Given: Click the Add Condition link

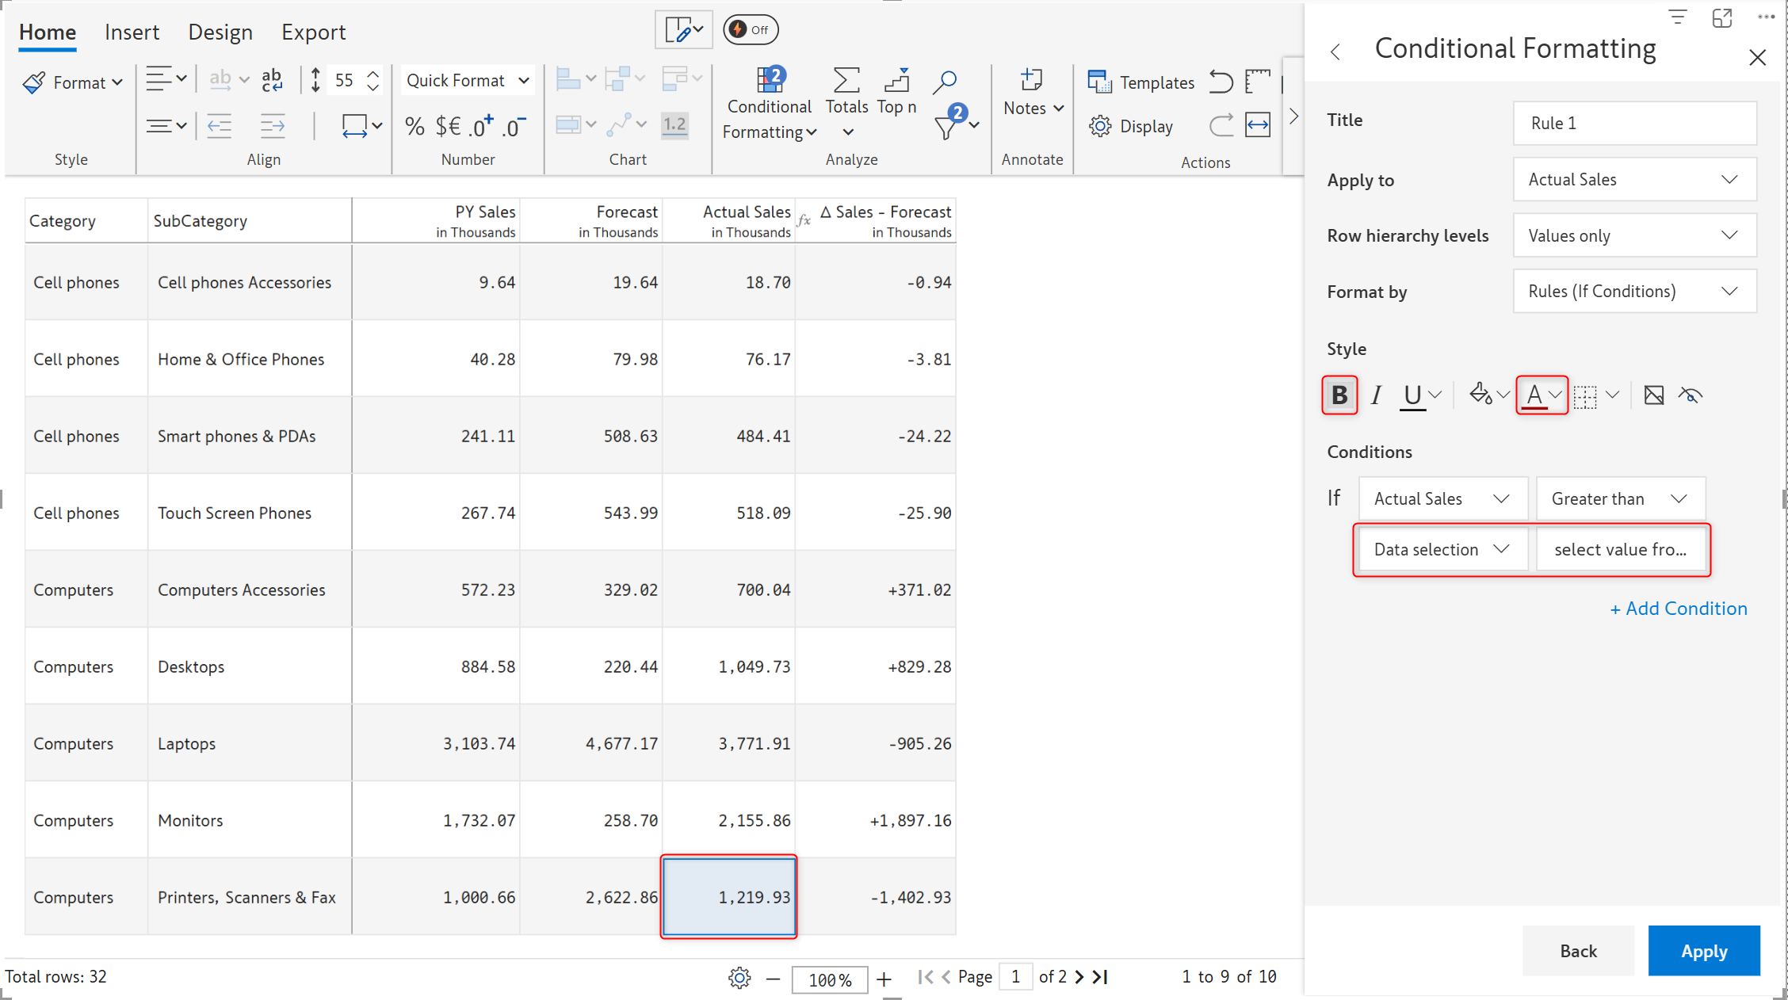Looking at the screenshot, I should pos(1678,608).
